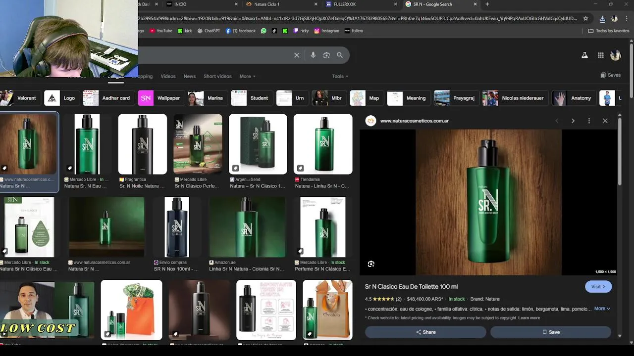Select the Aadhar card filter chip
The width and height of the screenshot is (634, 356).
(x=108, y=98)
